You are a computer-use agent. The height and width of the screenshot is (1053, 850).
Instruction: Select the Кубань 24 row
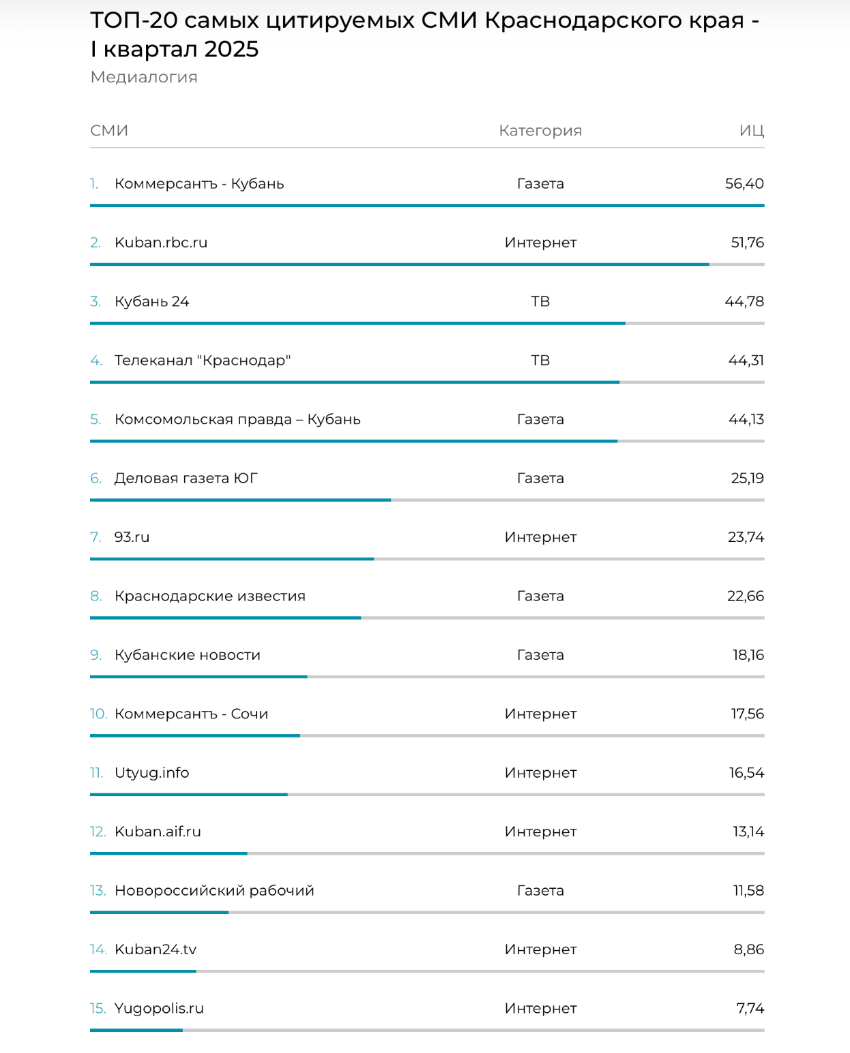pyautogui.click(x=427, y=301)
